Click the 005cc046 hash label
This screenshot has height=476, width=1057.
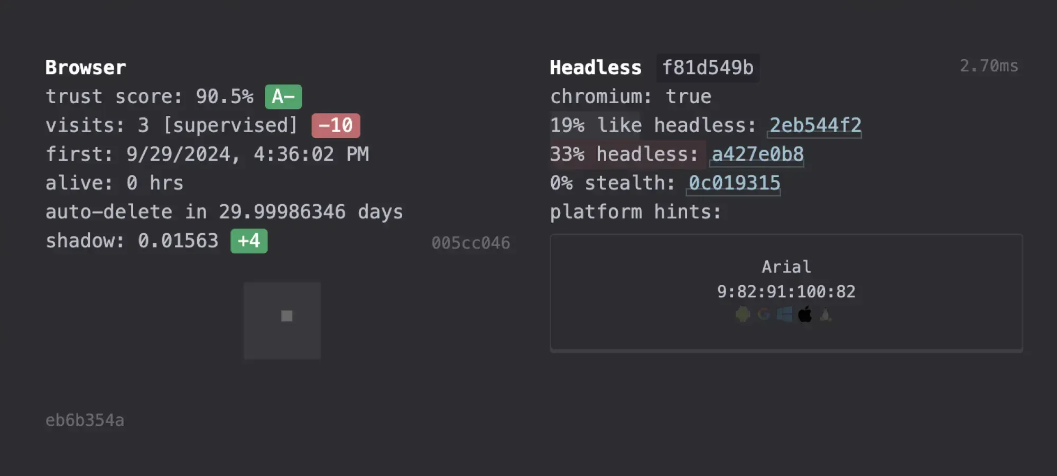click(470, 243)
